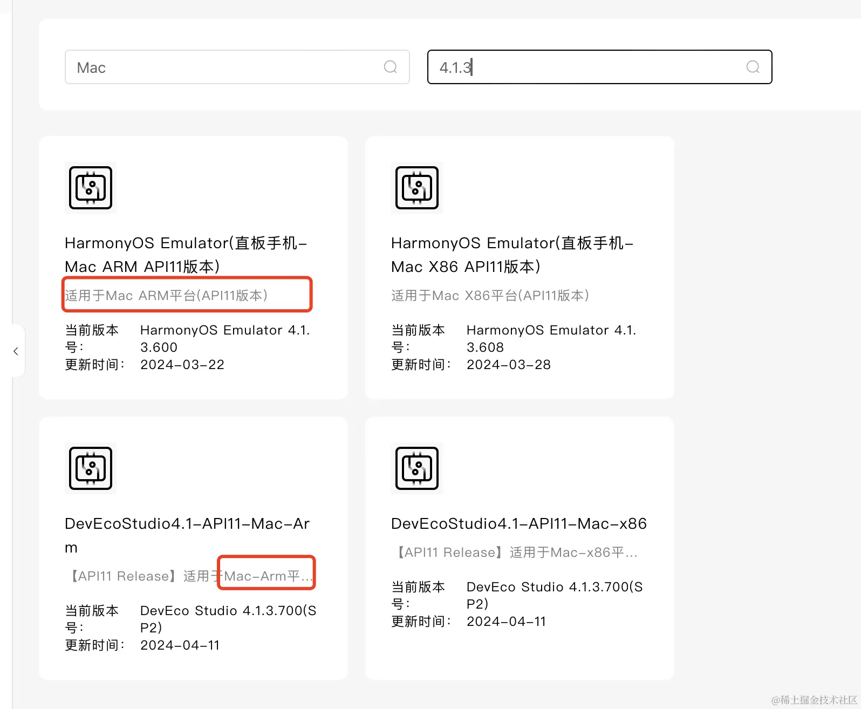Click description 适用于Mac ARM平台(API11版本)
Image resolution: width=861 pixels, height=709 pixels.
167,296
